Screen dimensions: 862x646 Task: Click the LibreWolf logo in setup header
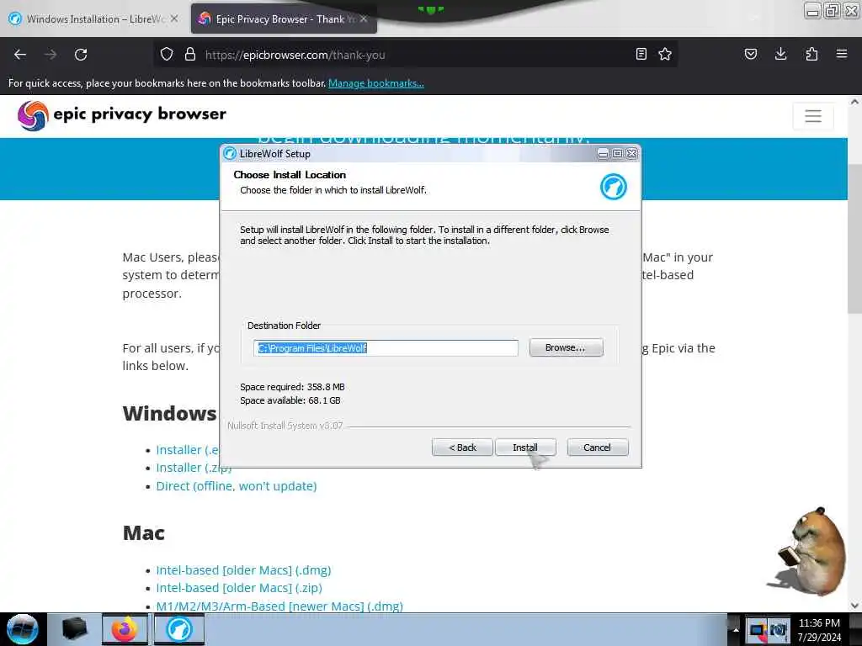614,187
